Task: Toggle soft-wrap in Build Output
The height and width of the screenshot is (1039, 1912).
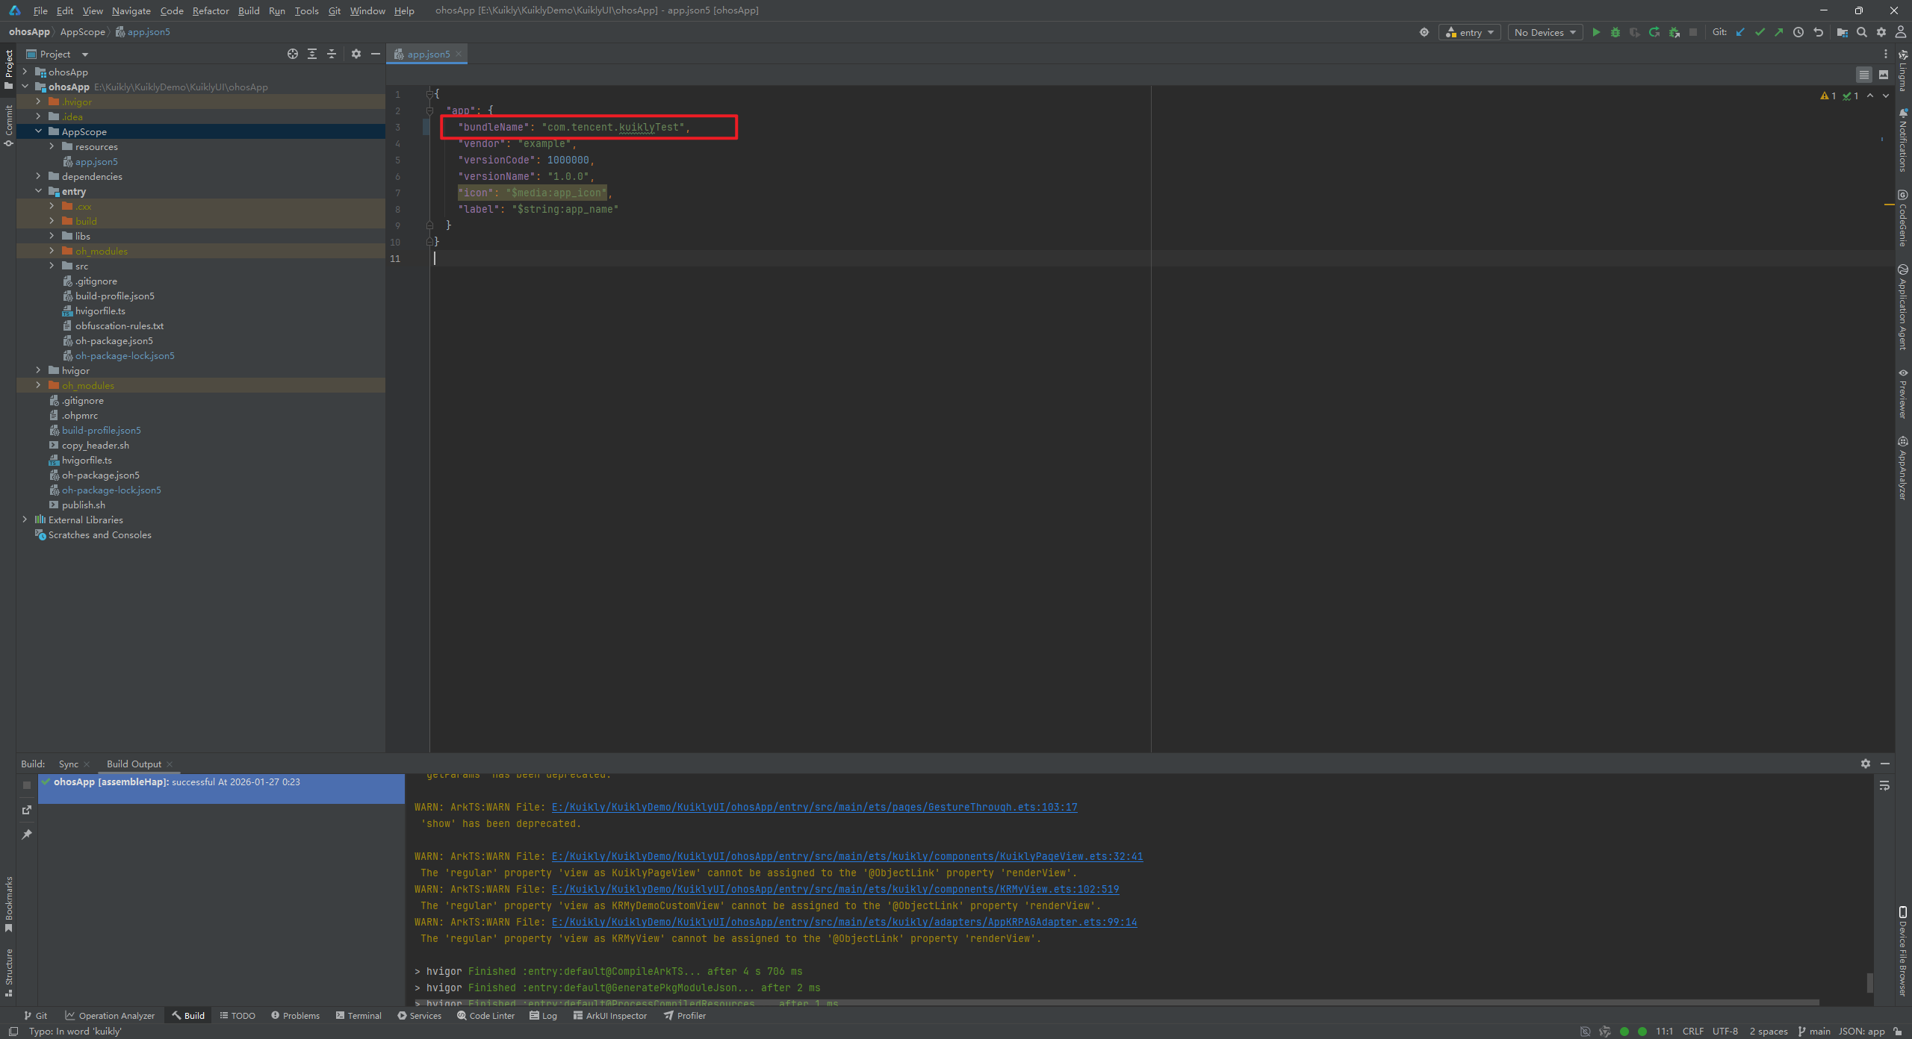Action: click(x=1884, y=785)
